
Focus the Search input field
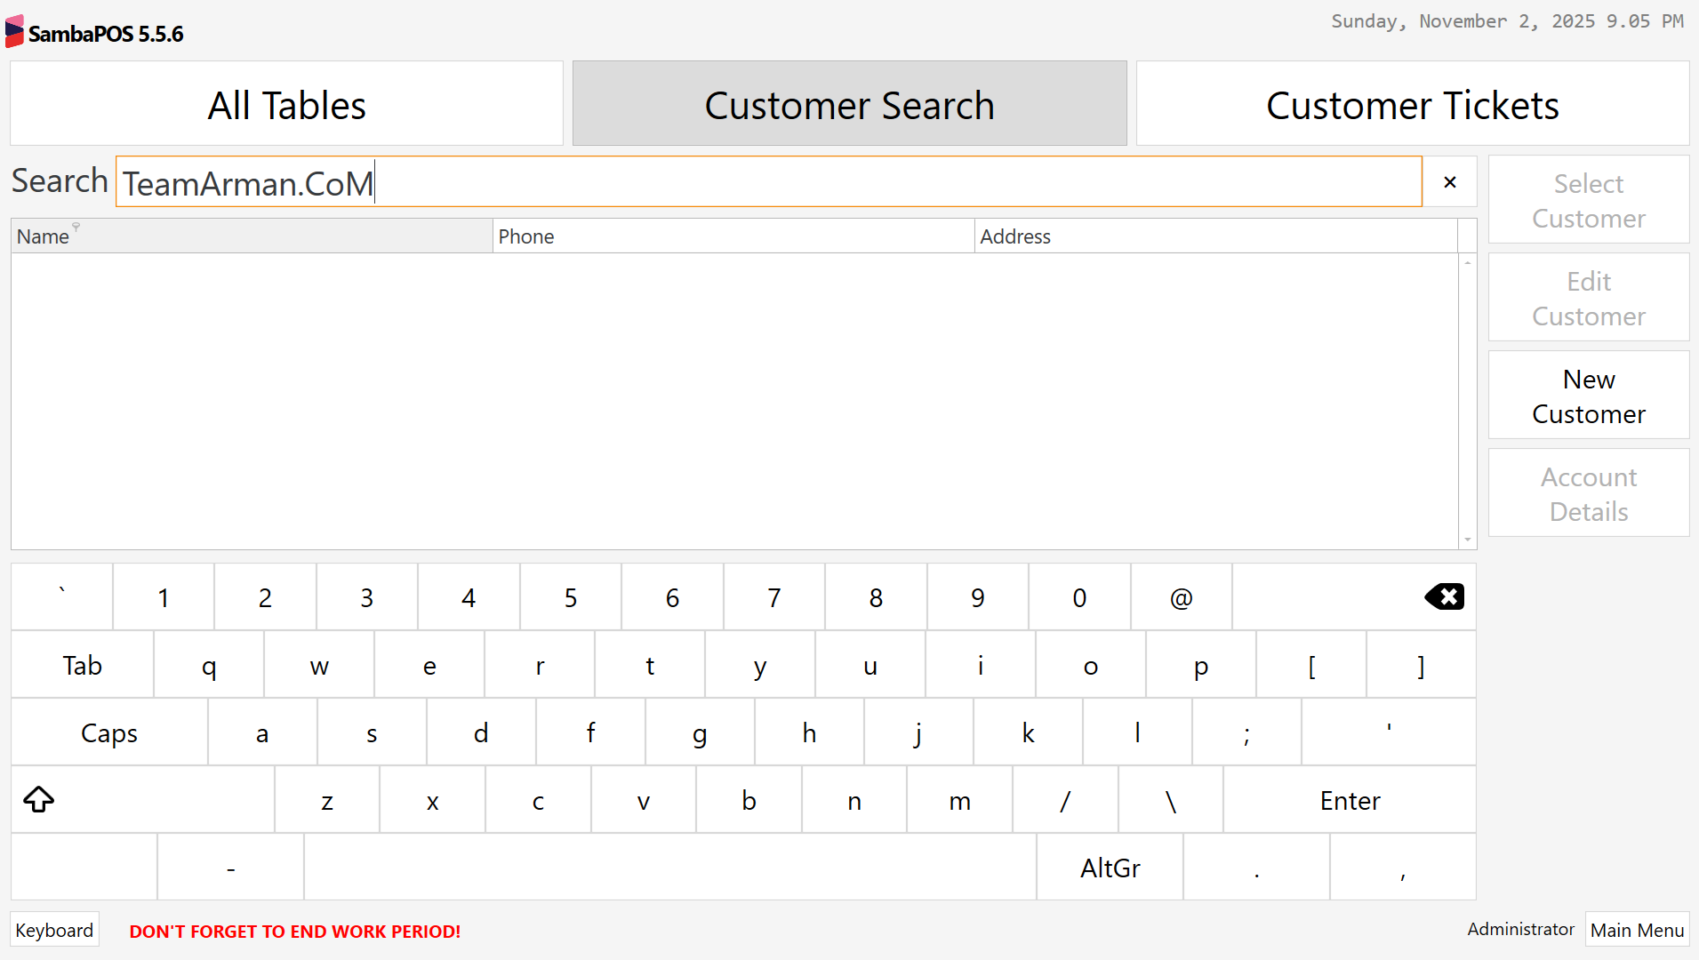click(x=769, y=182)
